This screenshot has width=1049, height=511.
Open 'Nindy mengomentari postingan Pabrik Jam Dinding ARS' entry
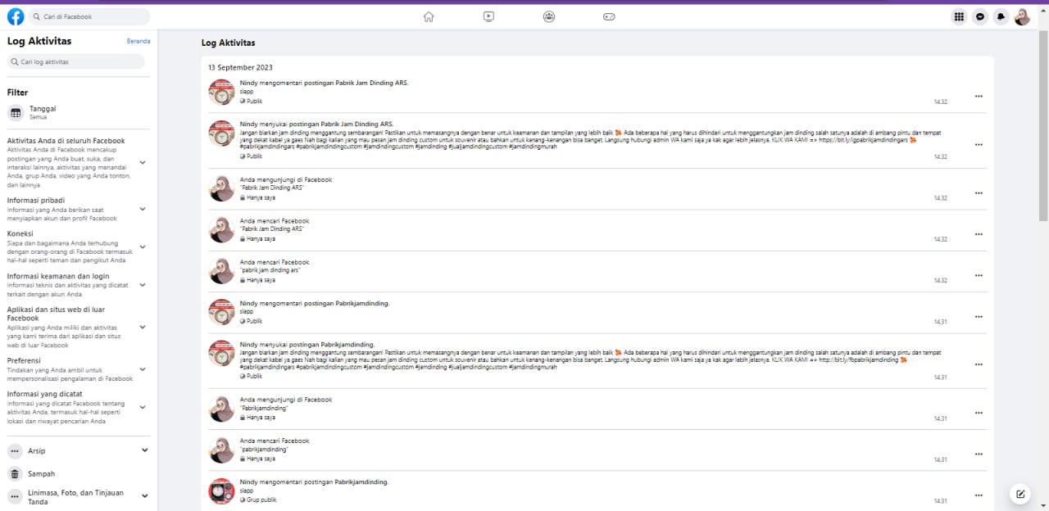324,83
